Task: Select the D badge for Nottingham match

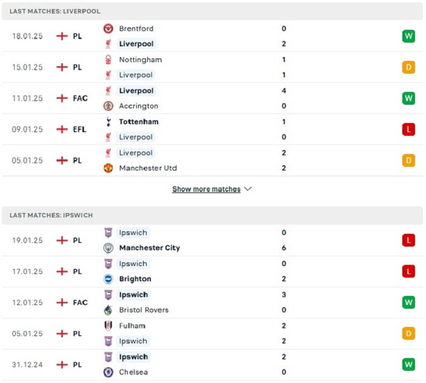Action: [x=408, y=67]
